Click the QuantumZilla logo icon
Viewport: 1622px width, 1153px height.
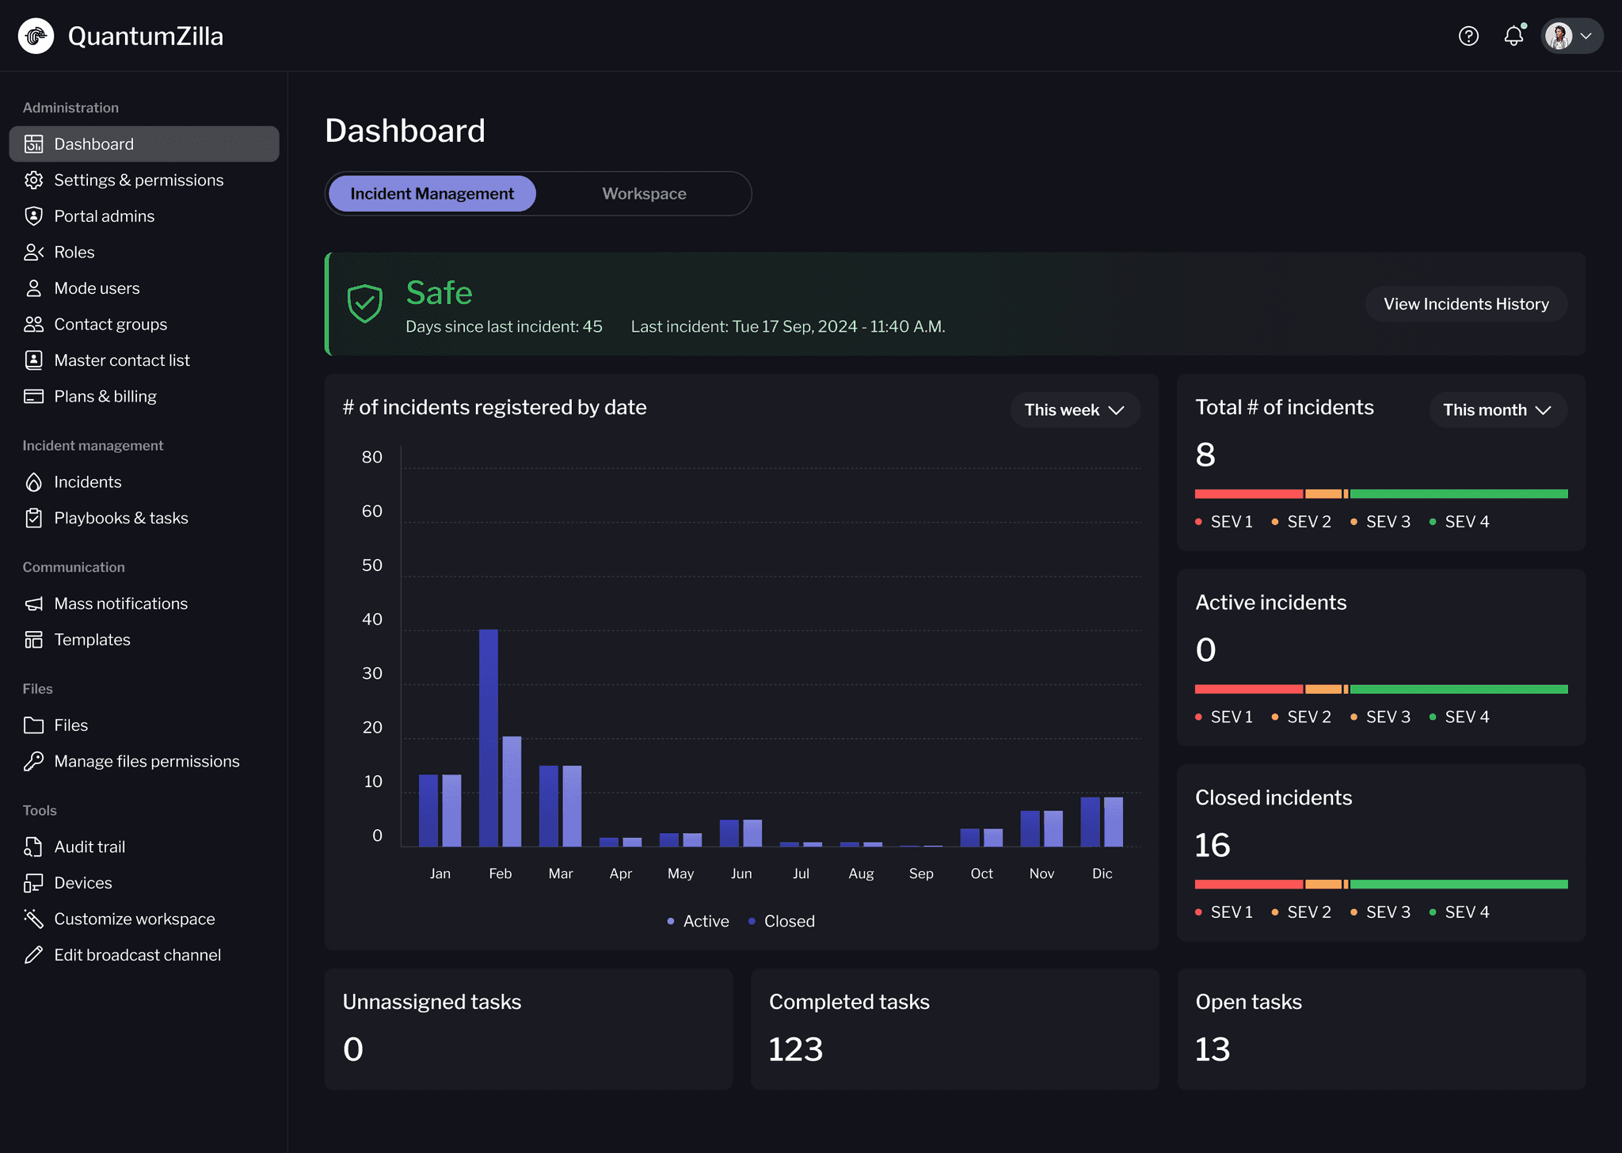click(x=36, y=36)
